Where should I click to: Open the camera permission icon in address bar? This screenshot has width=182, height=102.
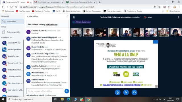pos(155,7)
